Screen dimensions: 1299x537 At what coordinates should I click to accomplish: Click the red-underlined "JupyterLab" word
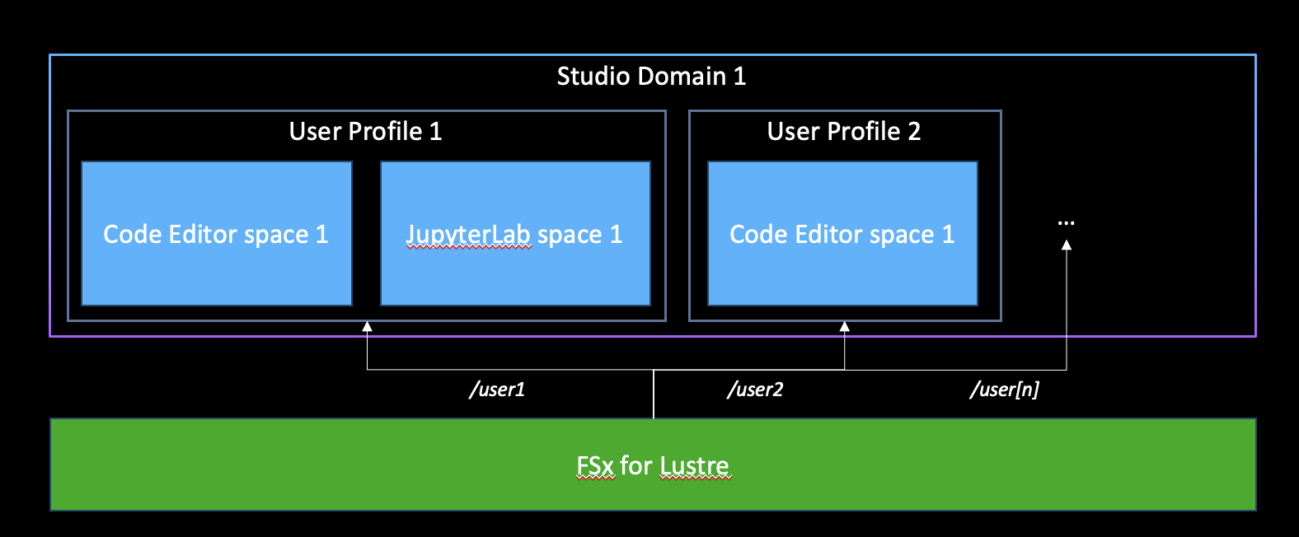(x=468, y=235)
